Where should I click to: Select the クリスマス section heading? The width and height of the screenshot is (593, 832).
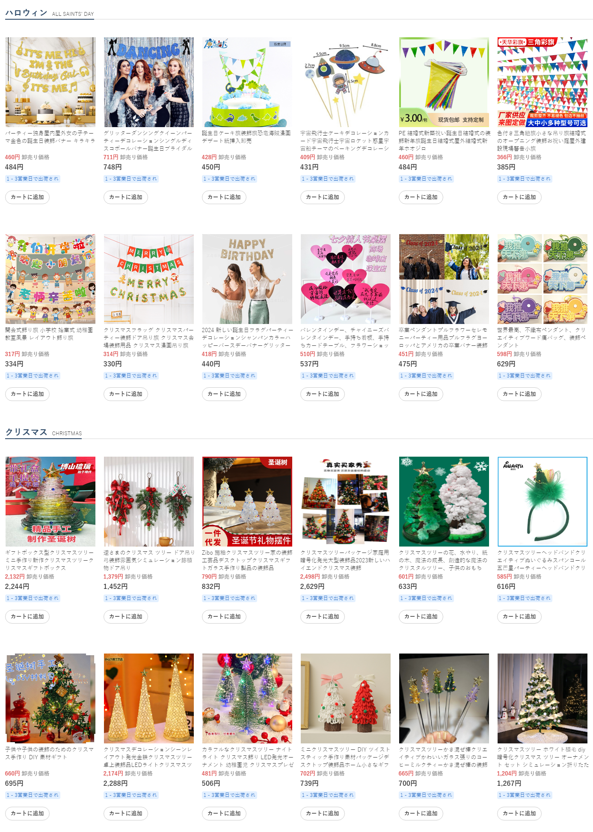tap(27, 432)
